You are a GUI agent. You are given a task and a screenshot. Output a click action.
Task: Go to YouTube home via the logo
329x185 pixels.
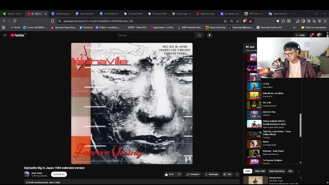coord(17,35)
